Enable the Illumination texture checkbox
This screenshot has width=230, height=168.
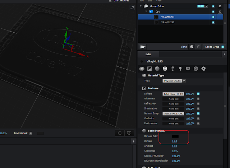198,108
